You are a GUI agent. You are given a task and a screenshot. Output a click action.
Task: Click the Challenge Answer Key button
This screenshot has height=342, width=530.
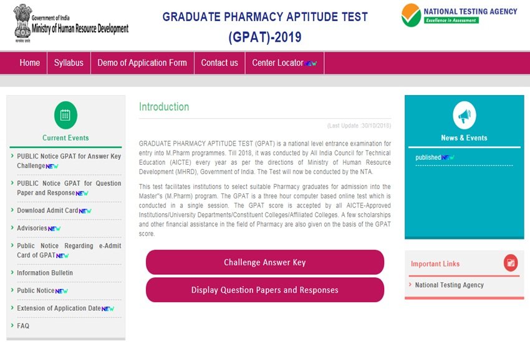coord(265,262)
